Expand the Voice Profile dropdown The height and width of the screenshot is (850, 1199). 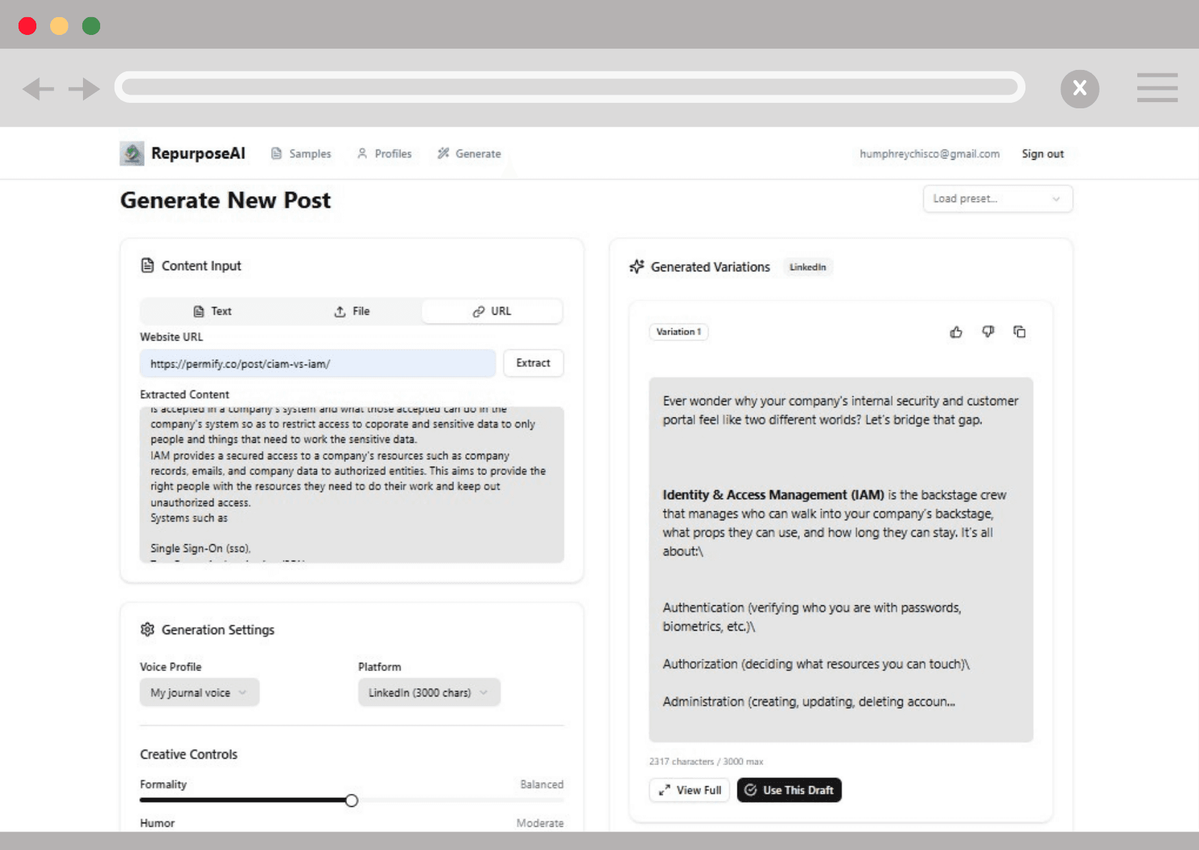coord(199,692)
